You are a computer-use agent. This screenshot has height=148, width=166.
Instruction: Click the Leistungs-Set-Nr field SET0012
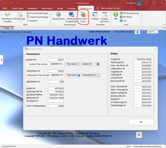(56, 92)
